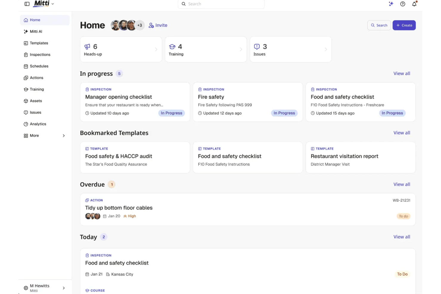Screen dimensions: 441x294
Task: View all Bookmarked Templates
Action: 402,133
